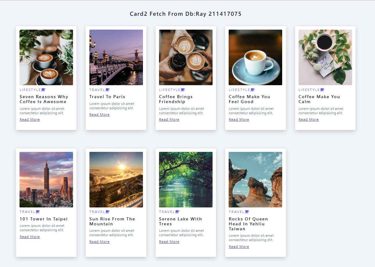This screenshot has height=267, width=375.
Task: Click the coffee cup icon on Seven Reasons card
Action: (43, 90)
